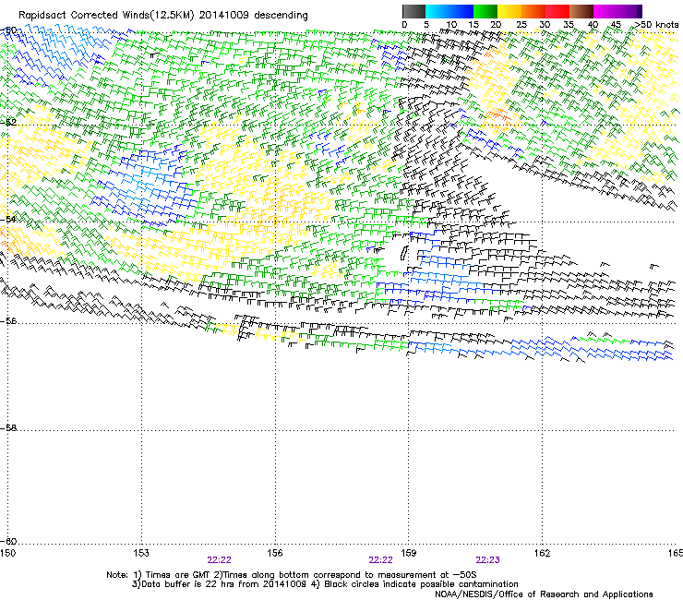Image resolution: width=683 pixels, height=600 pixels.
Task: Select the purple '22:23' timestamp
Action: click(x=488, y=560)
